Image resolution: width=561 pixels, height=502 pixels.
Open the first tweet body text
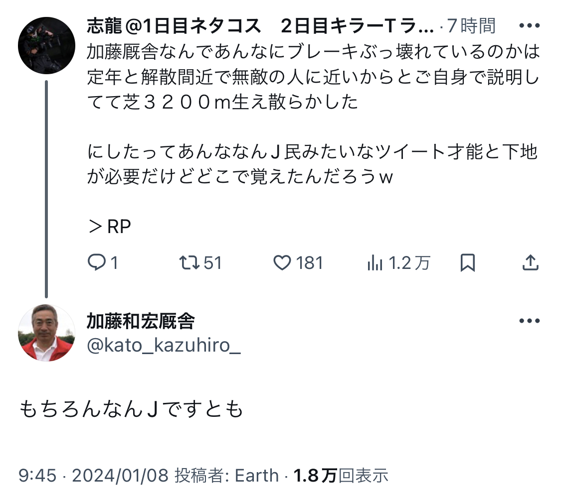tap(313, 77)
